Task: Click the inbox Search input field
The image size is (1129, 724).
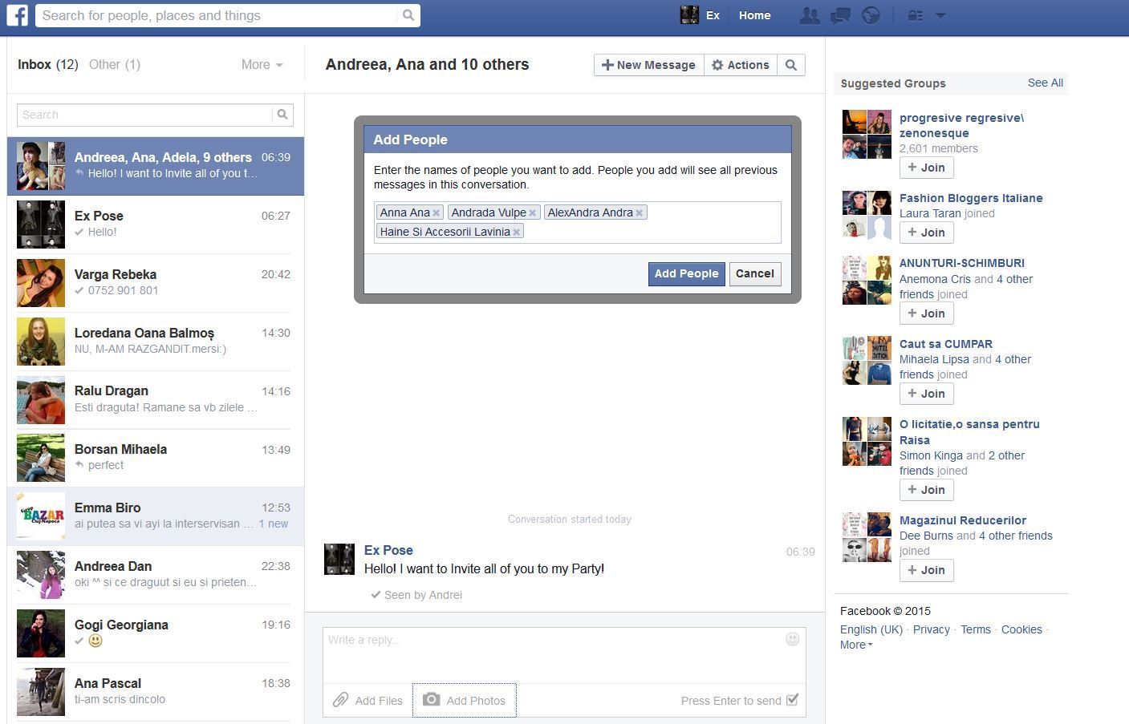Action: pos(144,115)
